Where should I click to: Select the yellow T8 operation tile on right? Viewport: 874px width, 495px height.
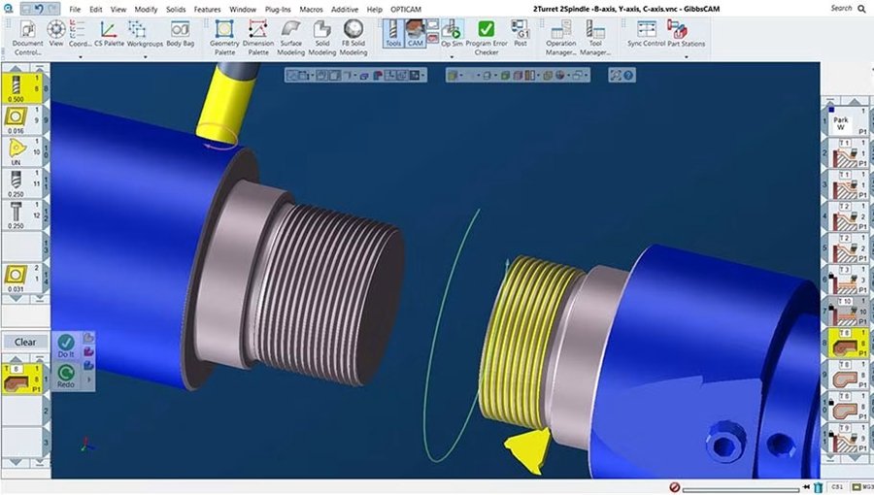(847, 343)
